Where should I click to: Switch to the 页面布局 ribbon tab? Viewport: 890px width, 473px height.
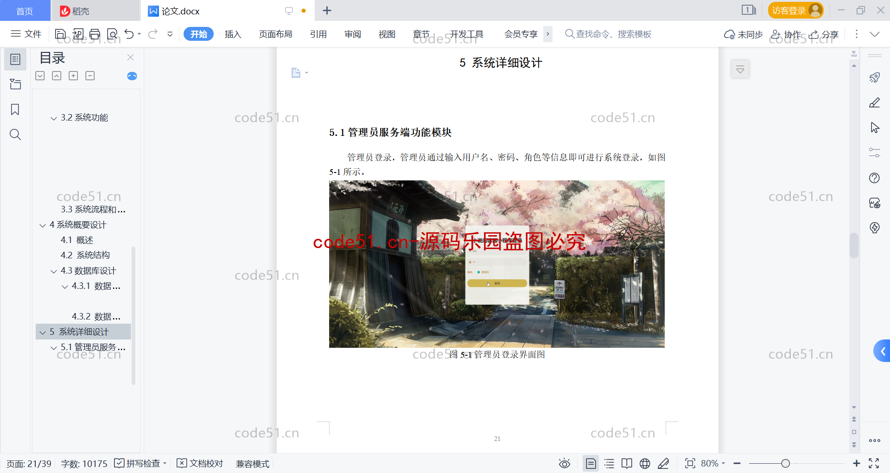275,34
